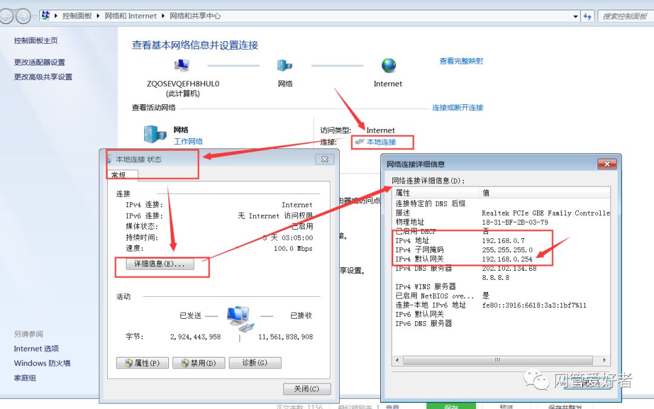Click the details list horizontal scrollbar thumb
Viewport: 654px width, 409px height.
point(498,360)
